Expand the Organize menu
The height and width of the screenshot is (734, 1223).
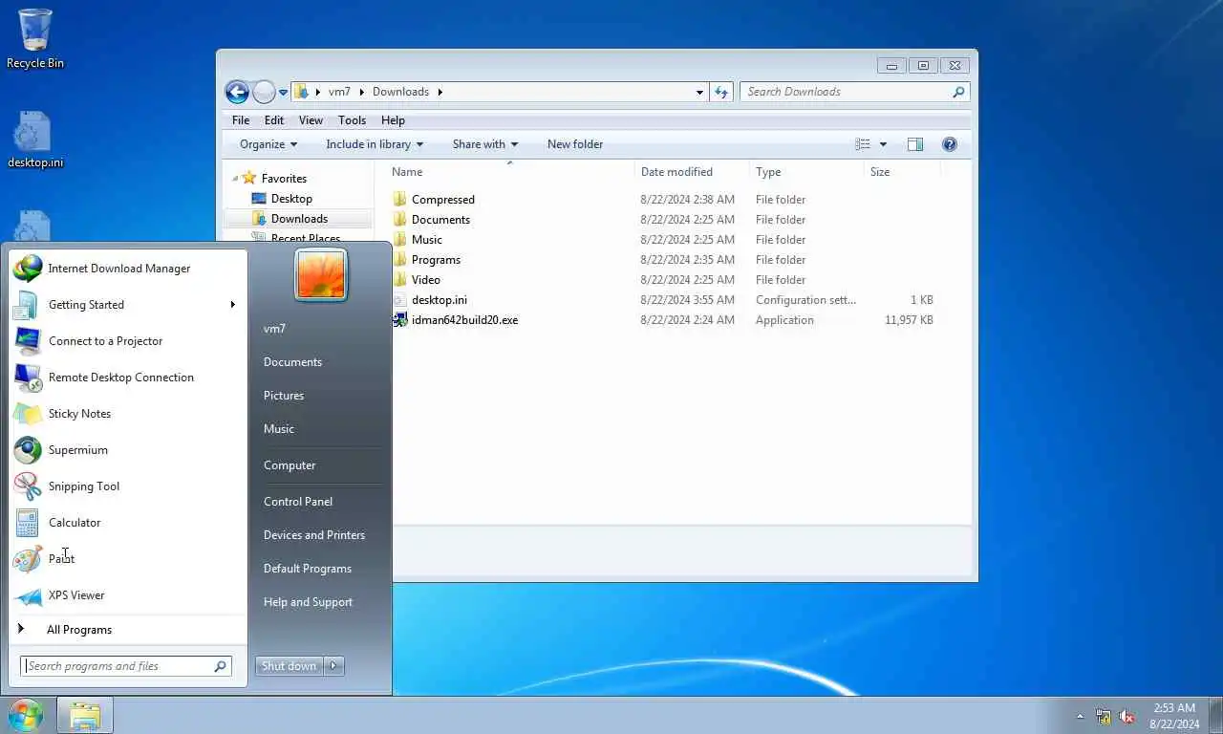(x=268, y=144)
